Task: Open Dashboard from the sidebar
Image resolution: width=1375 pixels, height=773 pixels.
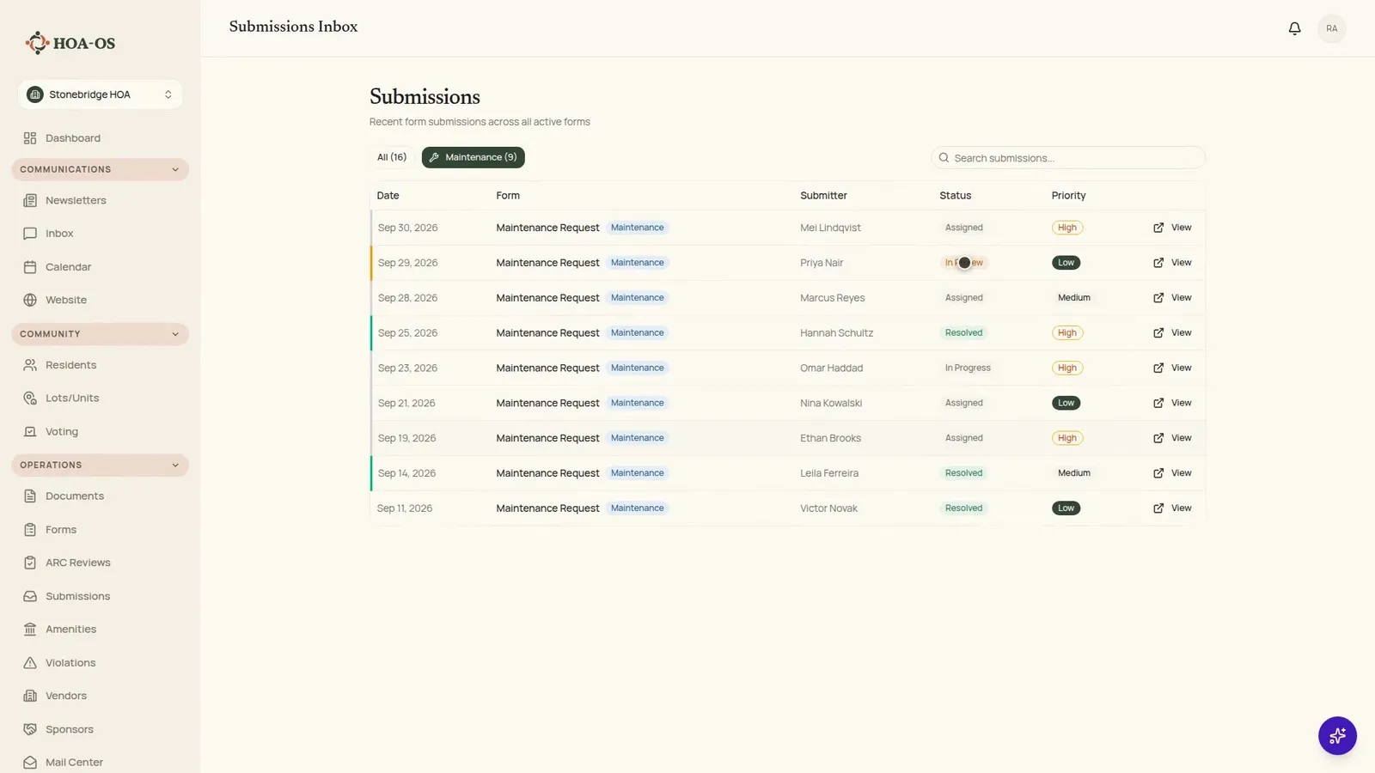Action: point(100,138)
